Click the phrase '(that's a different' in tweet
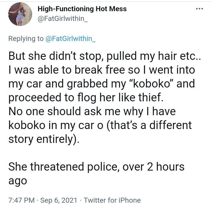This screenshot has height=208, width=212. coord(149,126)
